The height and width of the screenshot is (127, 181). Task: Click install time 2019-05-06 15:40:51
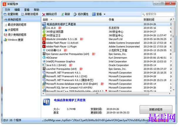point(155,58)
